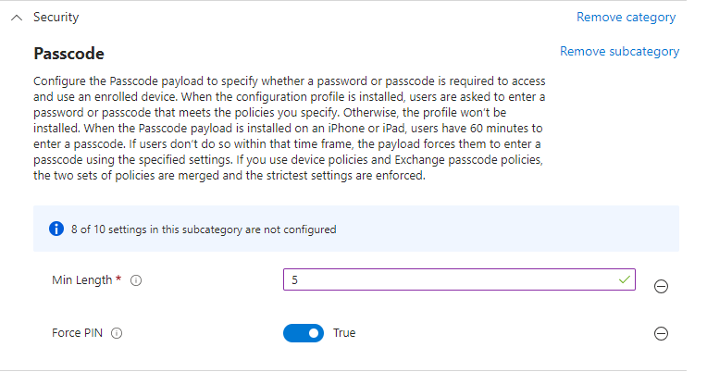Open the Min Length info tooltip icon
707x372 pixels.
(x=136, y=280)
